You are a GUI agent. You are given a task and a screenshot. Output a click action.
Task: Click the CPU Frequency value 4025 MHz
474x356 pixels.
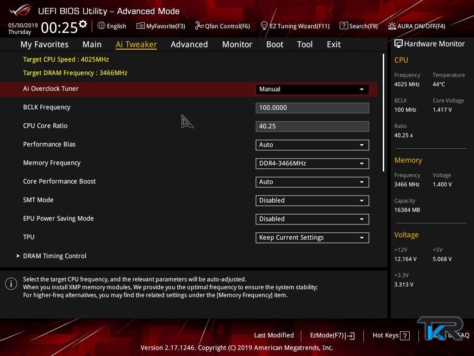pyautogui.click(x=407, y=84)
